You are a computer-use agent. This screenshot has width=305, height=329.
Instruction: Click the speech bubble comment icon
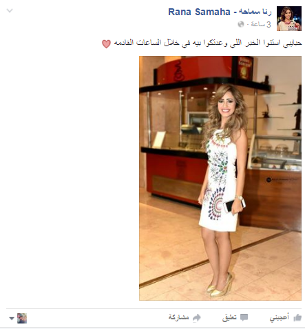pyautogui.click(x=244, y=317)
